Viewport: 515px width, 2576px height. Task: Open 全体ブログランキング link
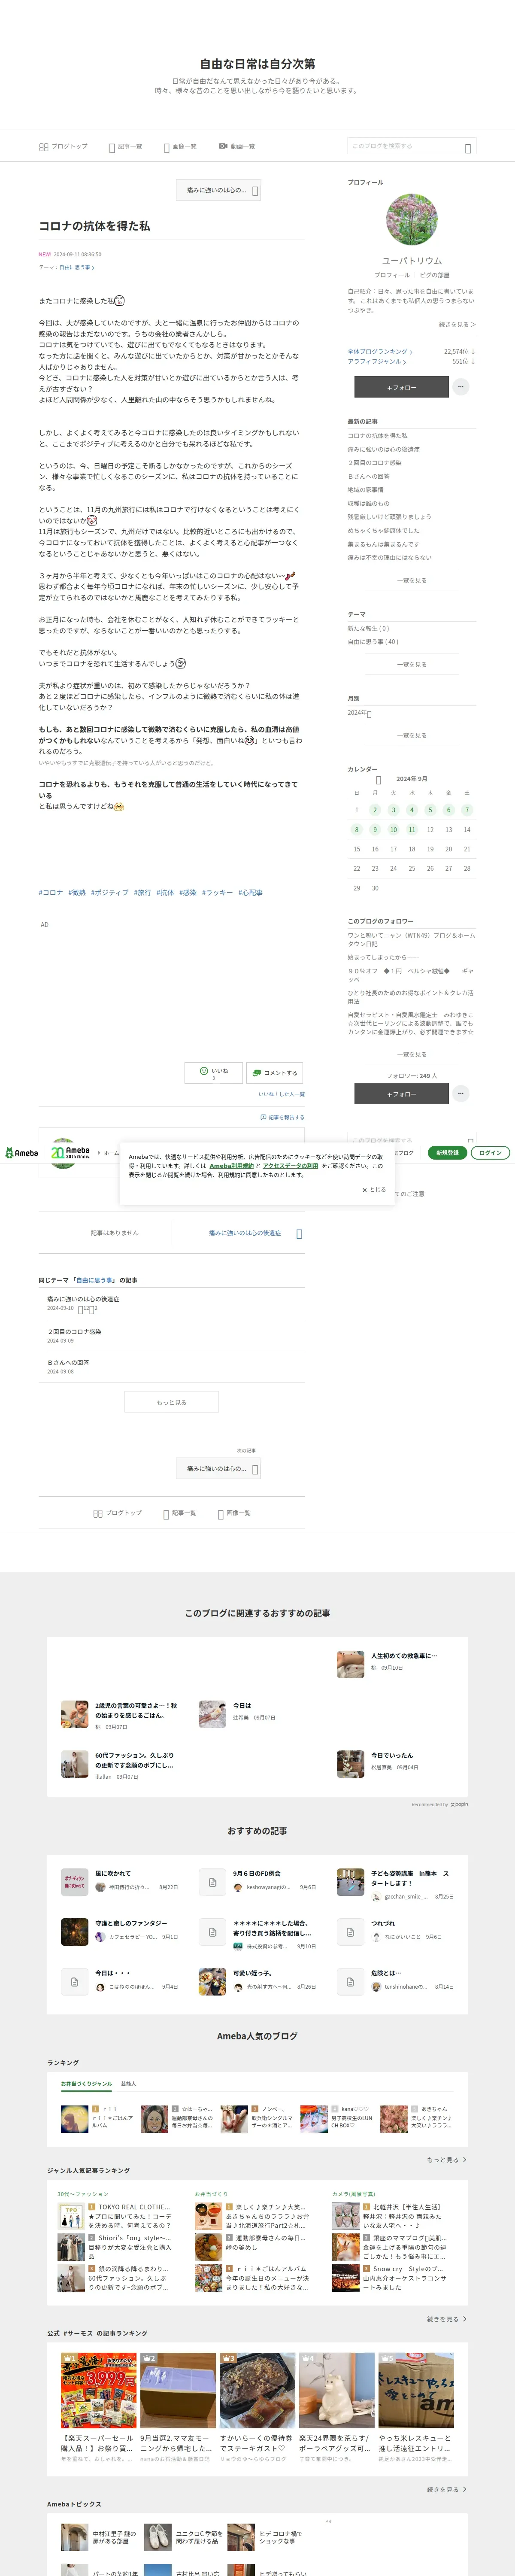coord(379,351)
